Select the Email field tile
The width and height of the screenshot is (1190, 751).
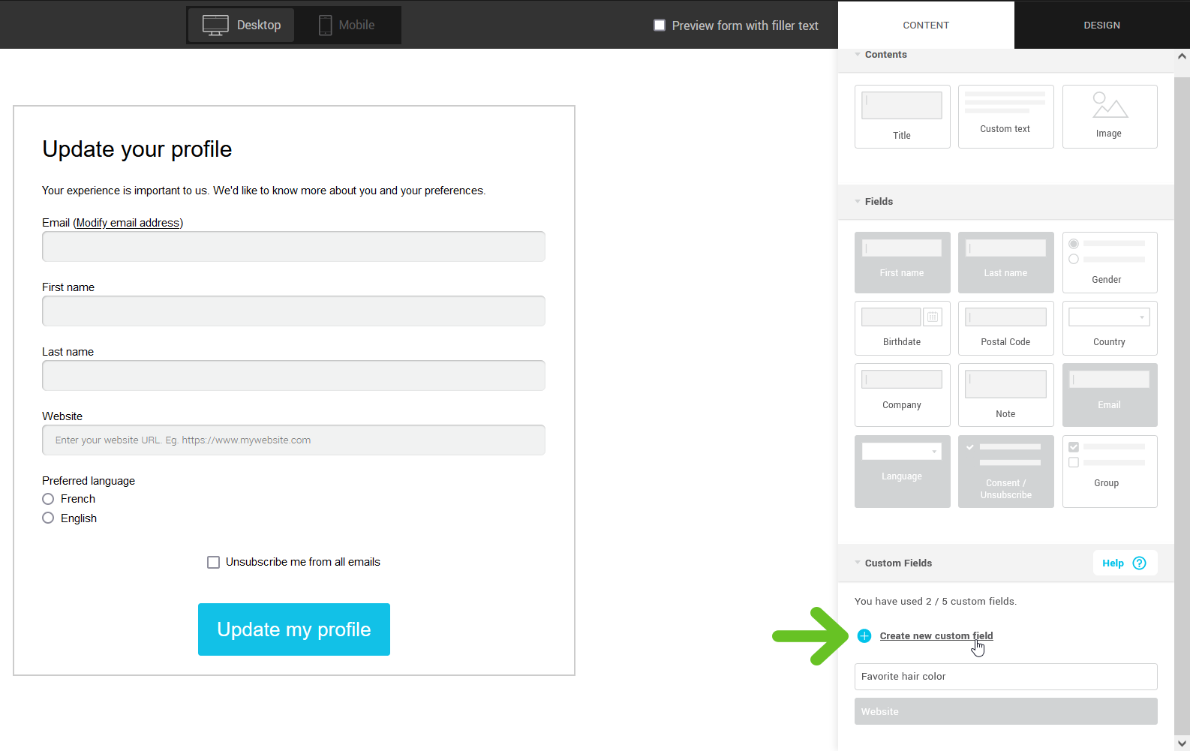(x=1109, y=395)
